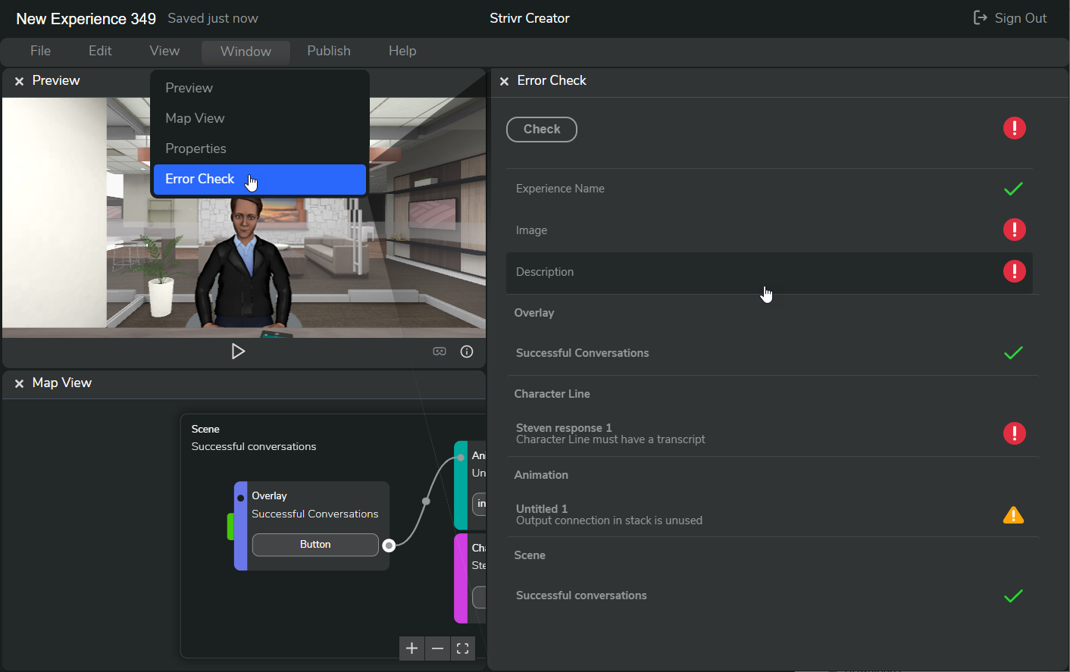
Task: Open the Edit menu
Action: (x=100, y=51)
